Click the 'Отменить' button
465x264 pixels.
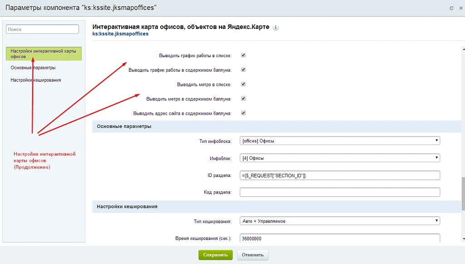pos(252,255)
